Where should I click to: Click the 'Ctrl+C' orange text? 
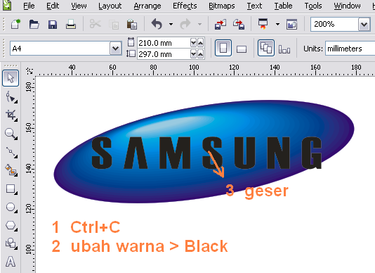96,227
